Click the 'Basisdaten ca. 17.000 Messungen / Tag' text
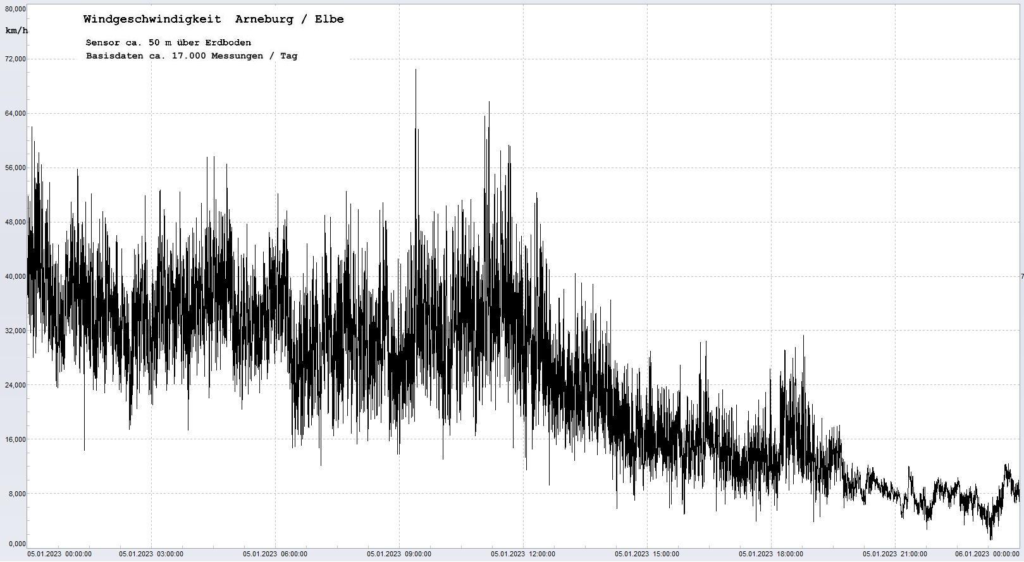1024x562 pixels. 191,56
